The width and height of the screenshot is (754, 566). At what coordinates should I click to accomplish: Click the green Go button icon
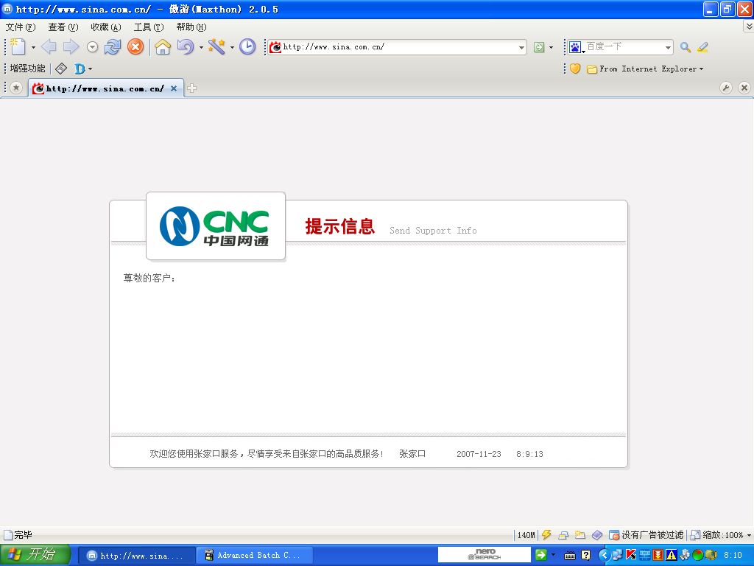click(x=539, y=47)
